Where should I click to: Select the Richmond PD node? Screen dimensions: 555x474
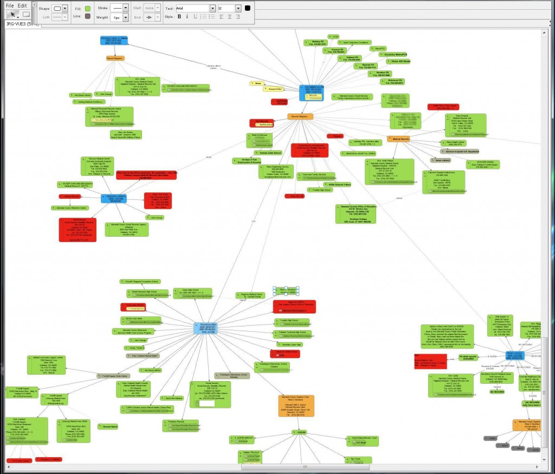[x=393, y=81]
